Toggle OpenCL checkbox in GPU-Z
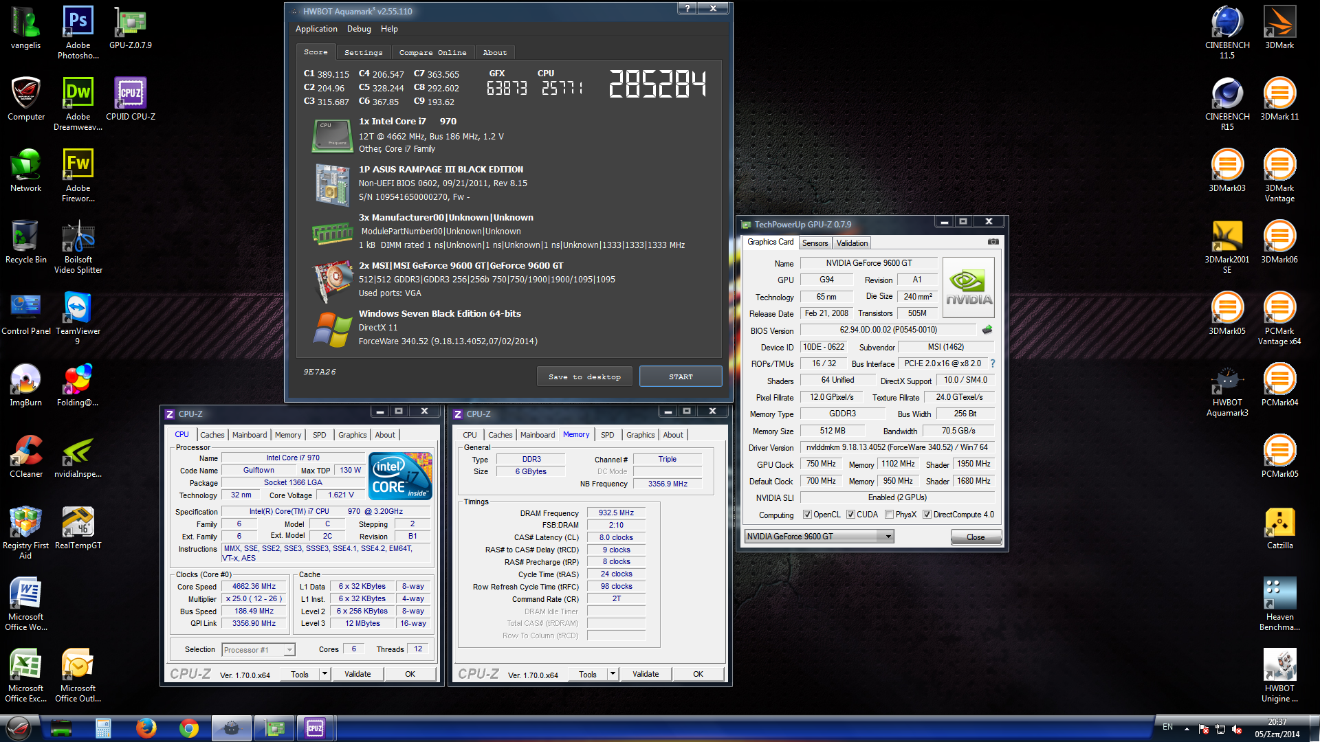1320x742 pixels. pos(808,515)
